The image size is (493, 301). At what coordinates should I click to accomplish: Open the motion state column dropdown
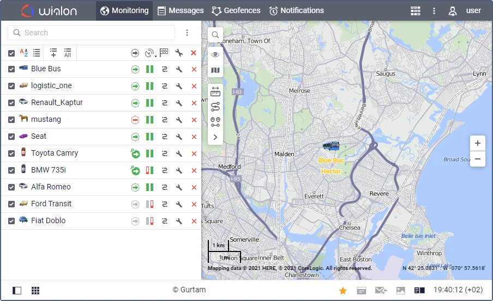pyautogui.click(x=151, y=53)
